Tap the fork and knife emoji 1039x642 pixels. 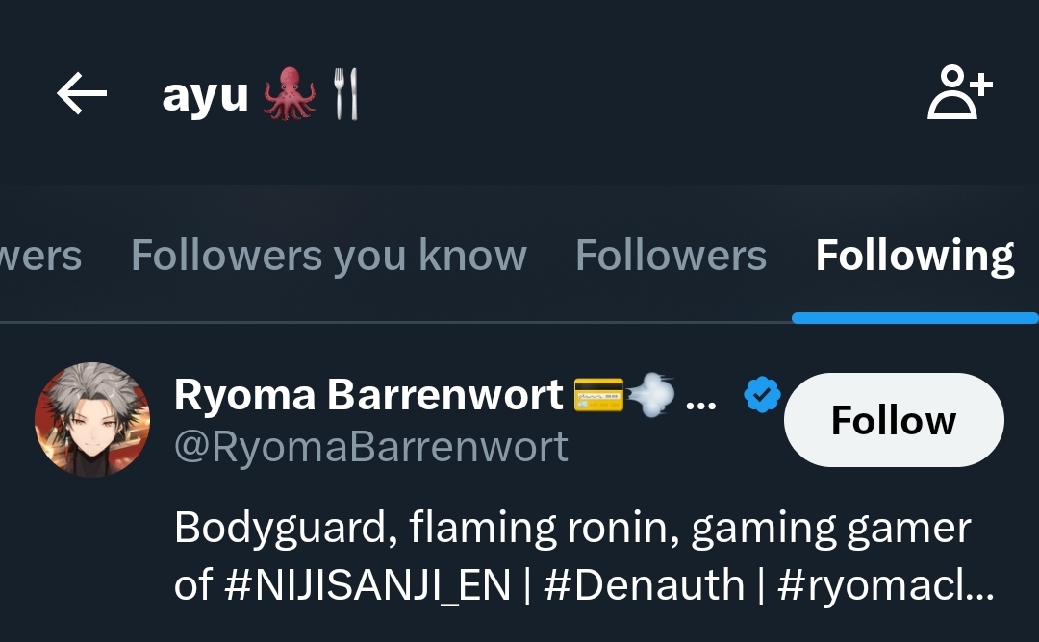(346, 94)
